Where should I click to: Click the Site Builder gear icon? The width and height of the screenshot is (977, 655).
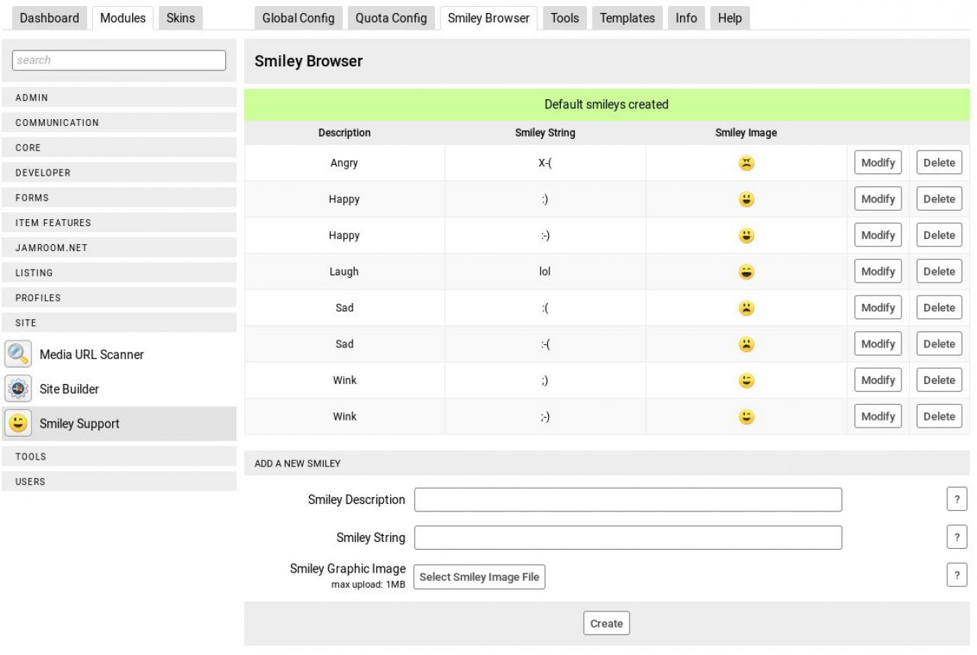[x=18, y=389]
